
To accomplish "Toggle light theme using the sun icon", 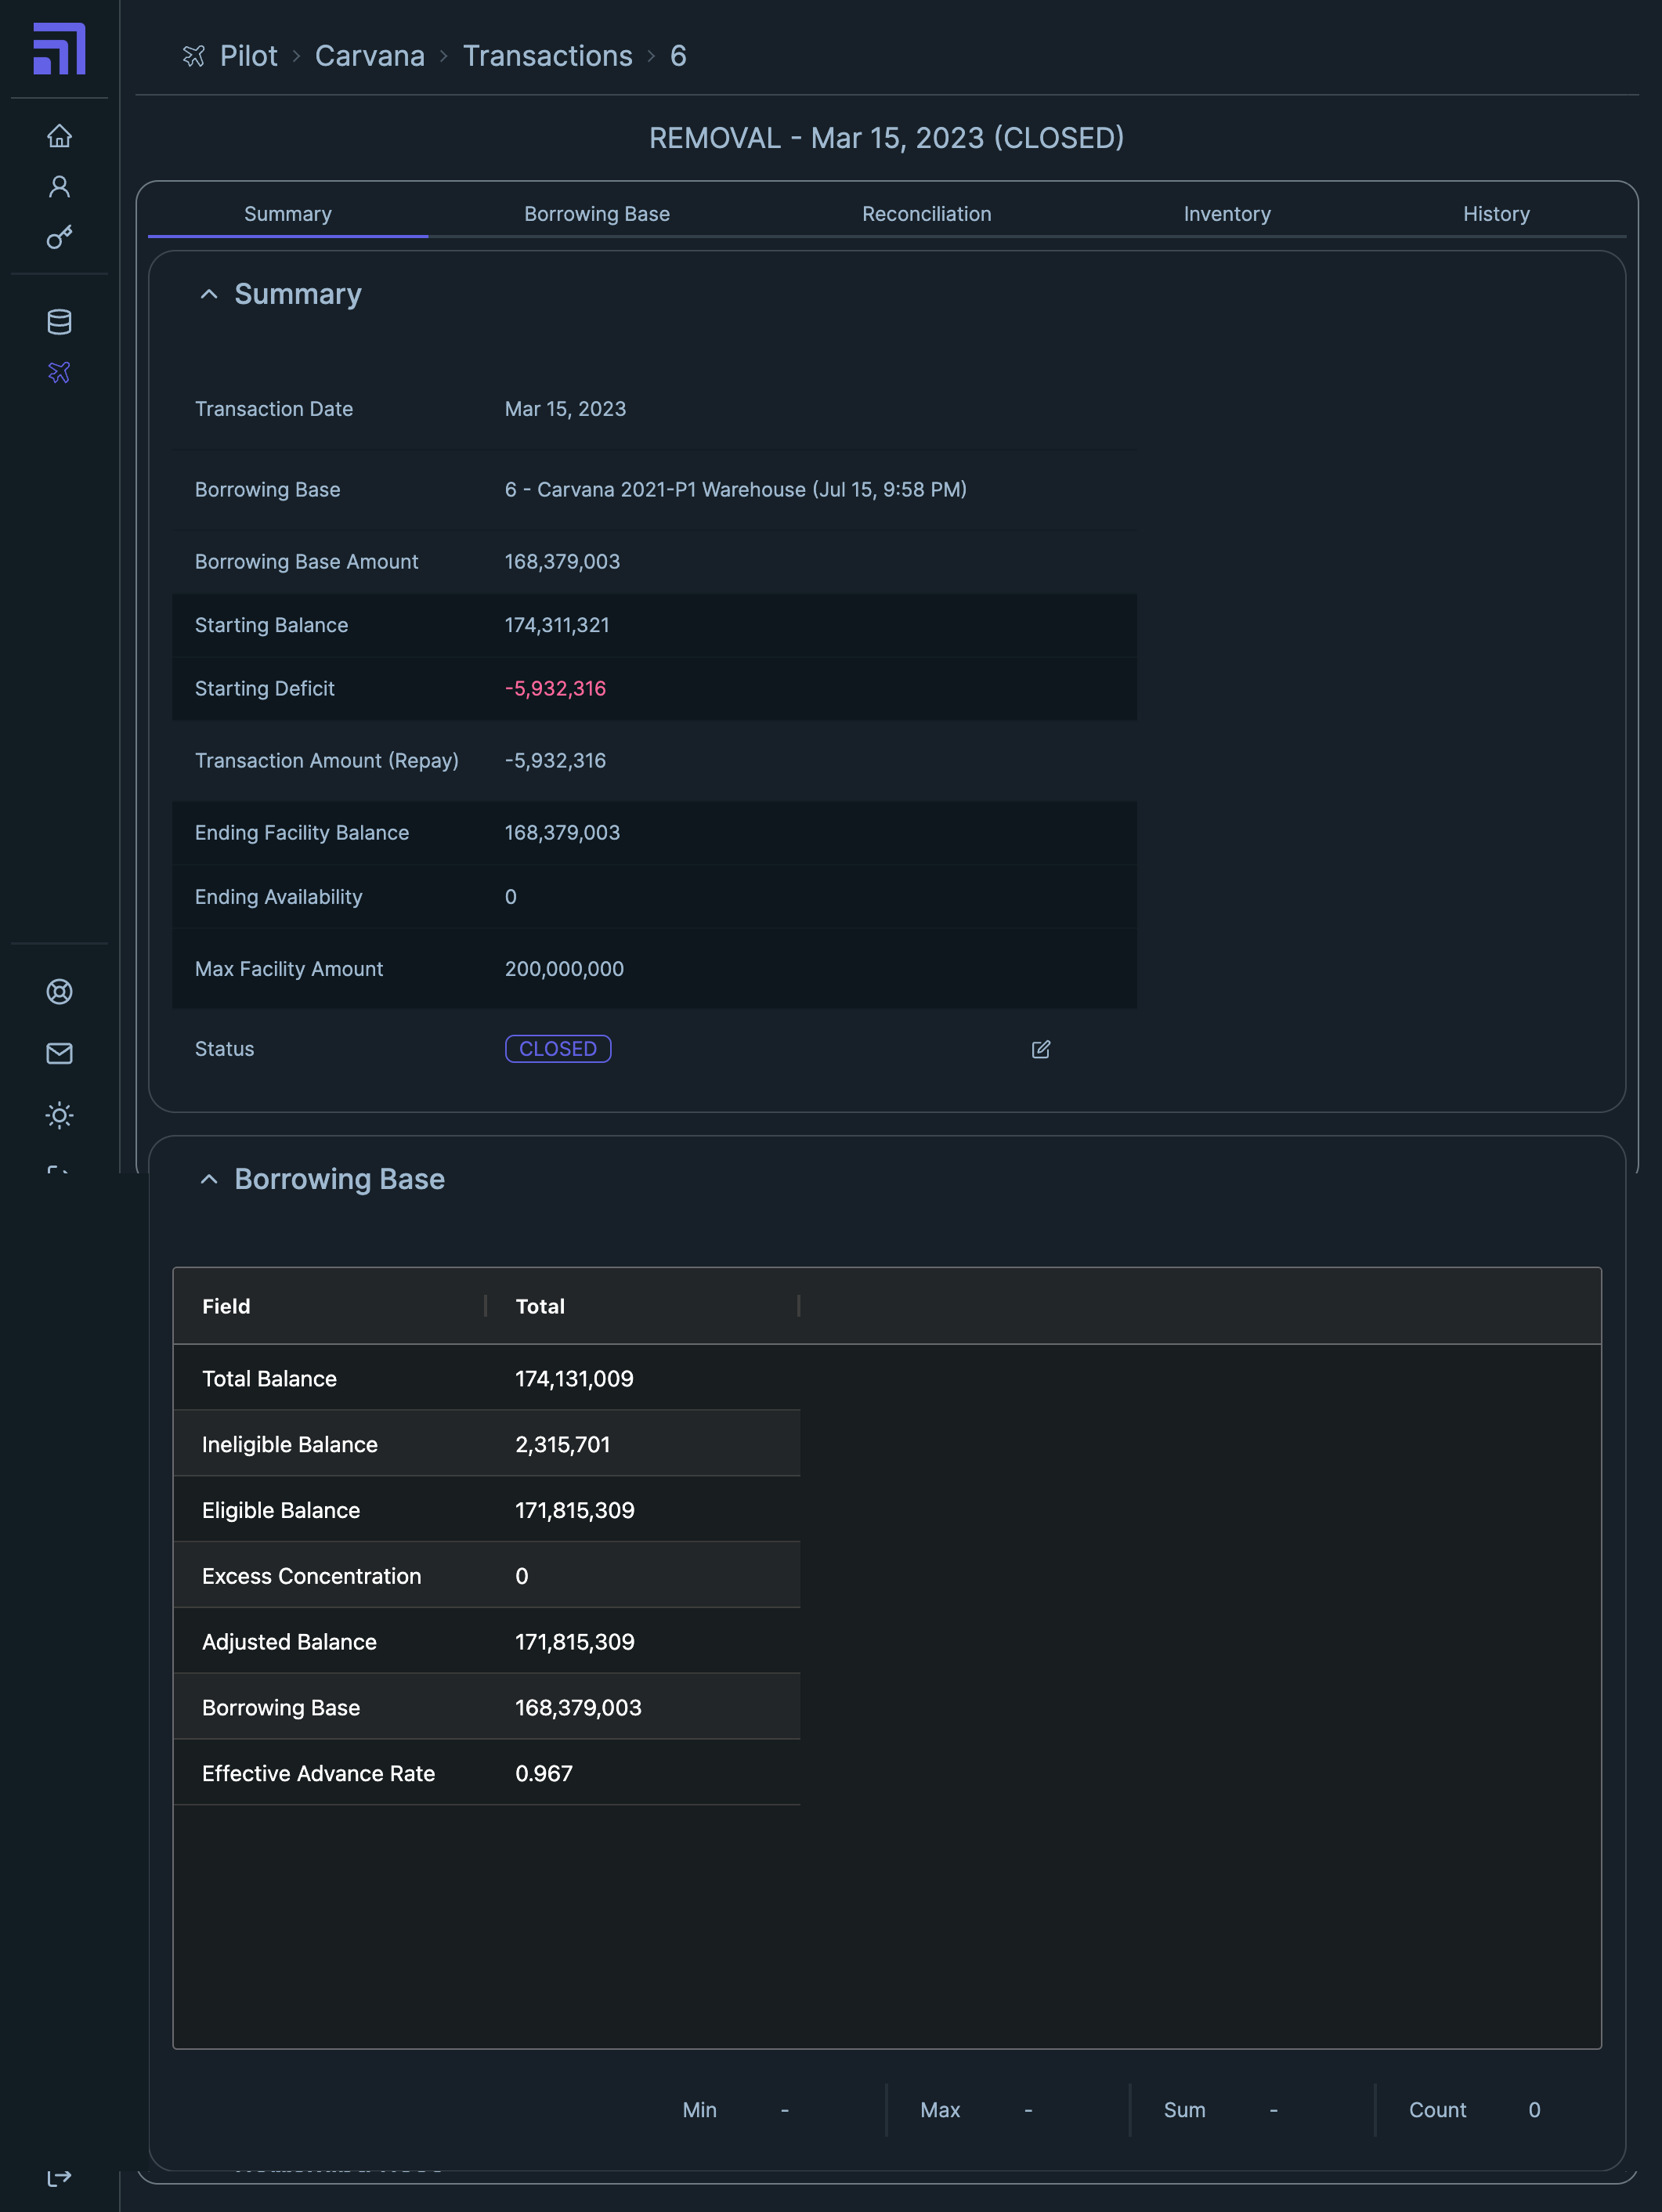I will [59, 1116].
